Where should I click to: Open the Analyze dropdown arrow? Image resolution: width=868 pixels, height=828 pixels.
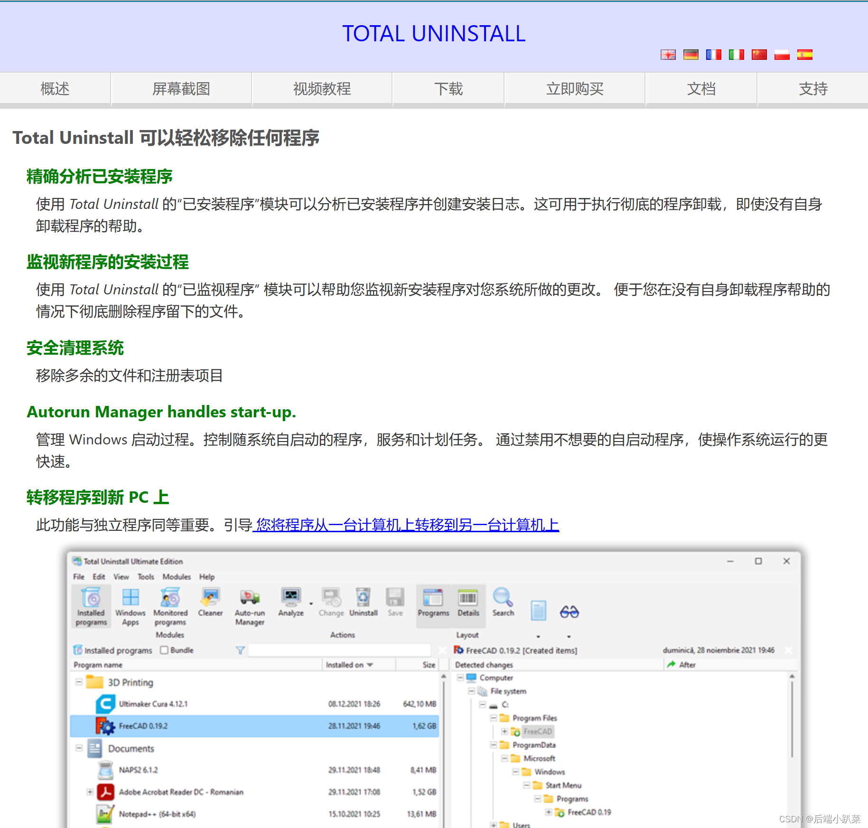point(311,604)
